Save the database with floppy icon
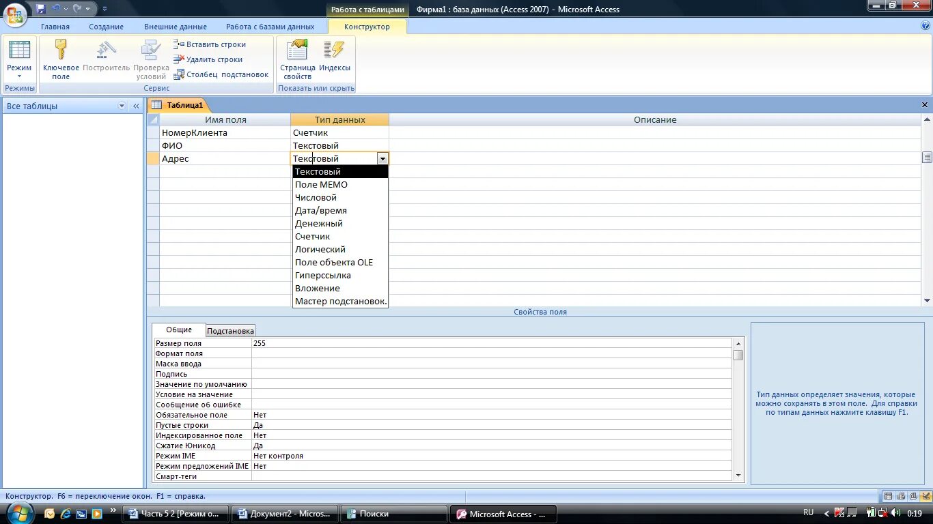The height and width of the screenshot is (524, 933). click(x=40, y=9)
